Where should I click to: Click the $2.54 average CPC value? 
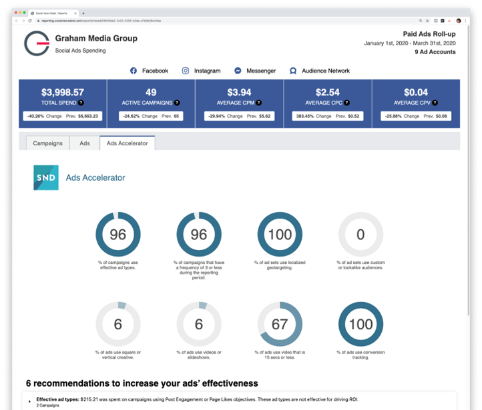(x=328, y=92)
